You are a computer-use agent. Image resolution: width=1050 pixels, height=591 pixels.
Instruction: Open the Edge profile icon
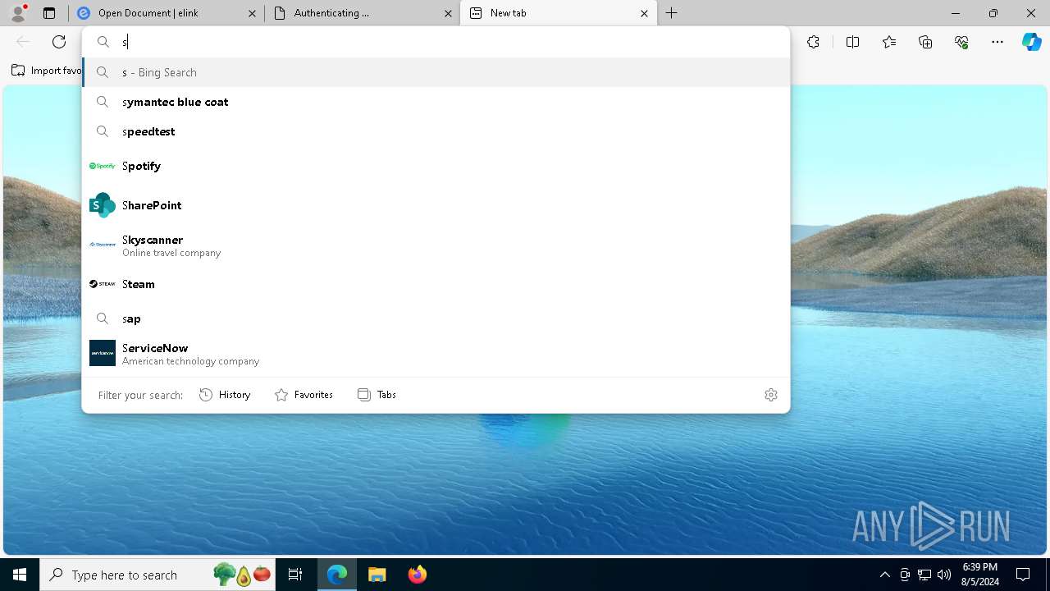pos(18,13)
